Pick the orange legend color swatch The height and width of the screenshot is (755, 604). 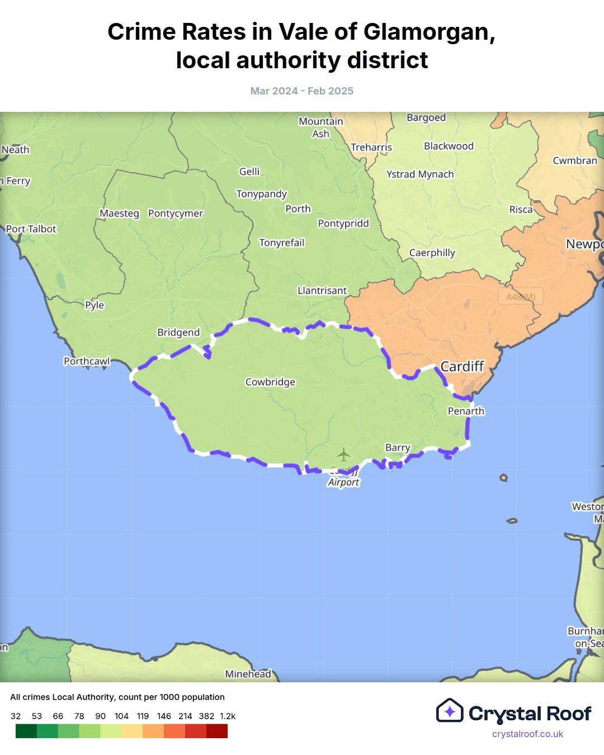coord(153,731)
